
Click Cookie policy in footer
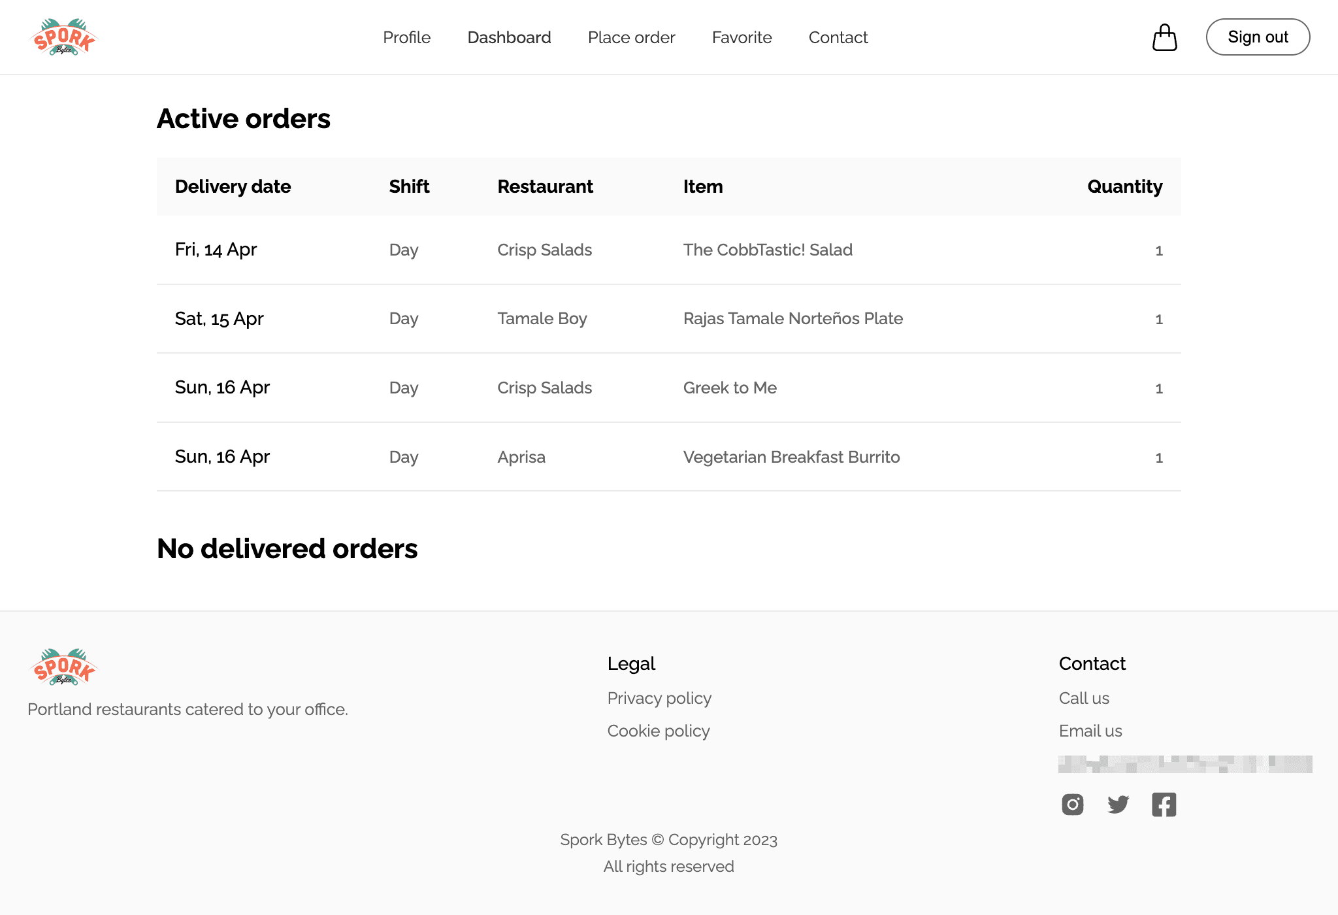659,730
